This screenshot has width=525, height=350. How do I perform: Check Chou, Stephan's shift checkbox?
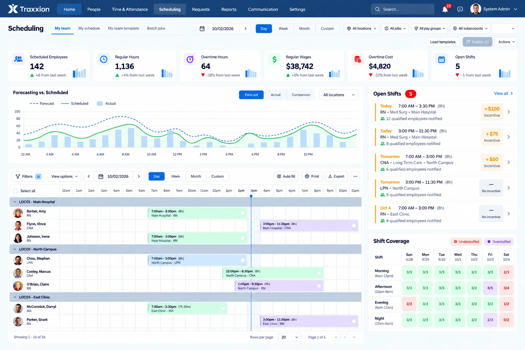tap(243, 260)
